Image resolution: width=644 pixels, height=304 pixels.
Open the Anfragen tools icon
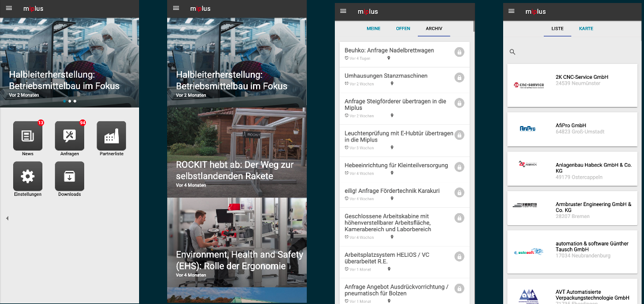(69, 136)
